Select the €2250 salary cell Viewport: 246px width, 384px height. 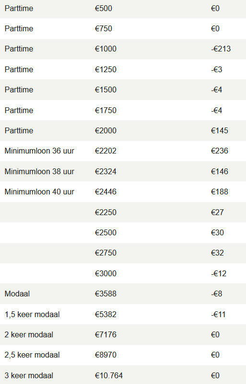(105, 212)
